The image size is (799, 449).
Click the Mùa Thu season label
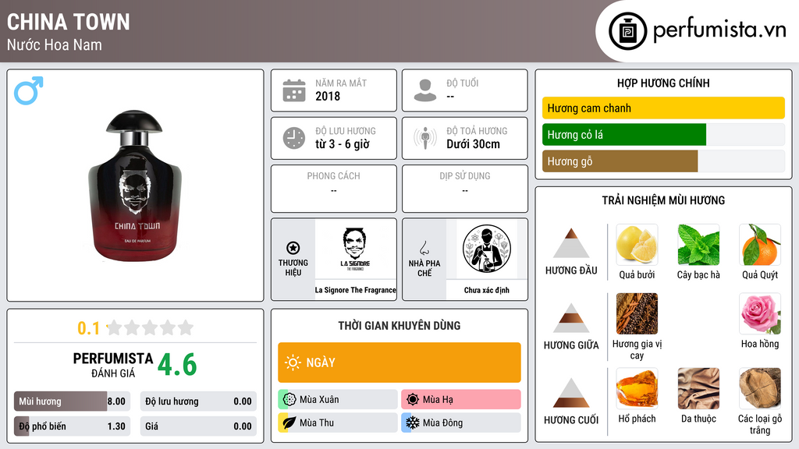(x=317, y=422)
